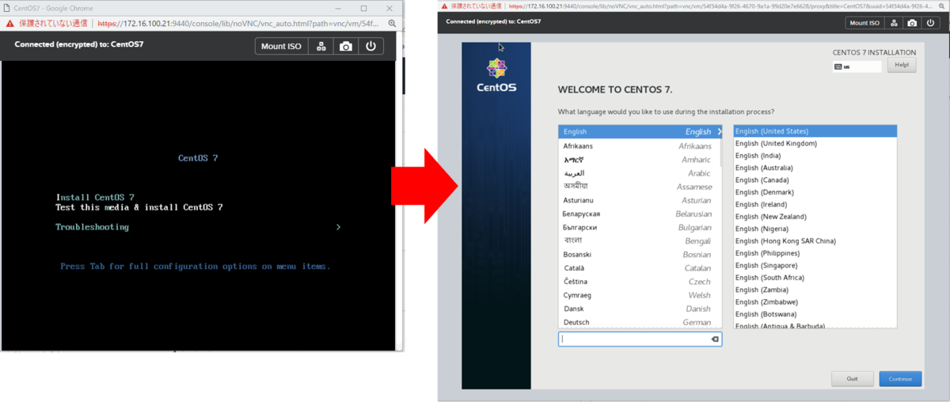Minimize the left CentOS7 Chrome window
Image resolution: width=950 pixels, height=402 pixels.
(x=339, y=8)
